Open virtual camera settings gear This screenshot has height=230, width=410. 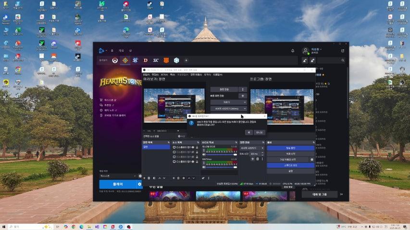tap(311, 160)
